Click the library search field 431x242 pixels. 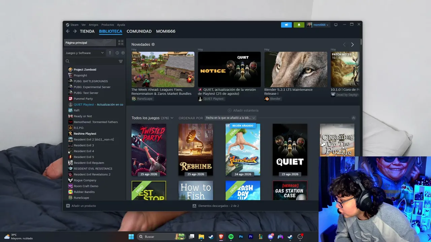point(91,61)
